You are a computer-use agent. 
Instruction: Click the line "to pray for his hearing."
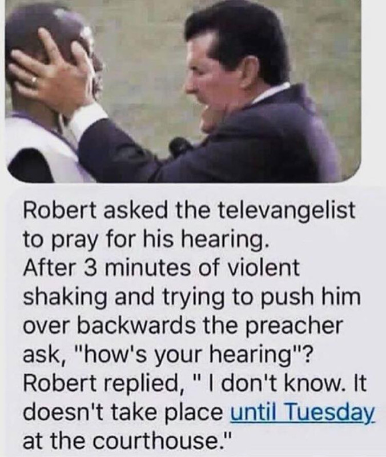click(x=146, y=239)
